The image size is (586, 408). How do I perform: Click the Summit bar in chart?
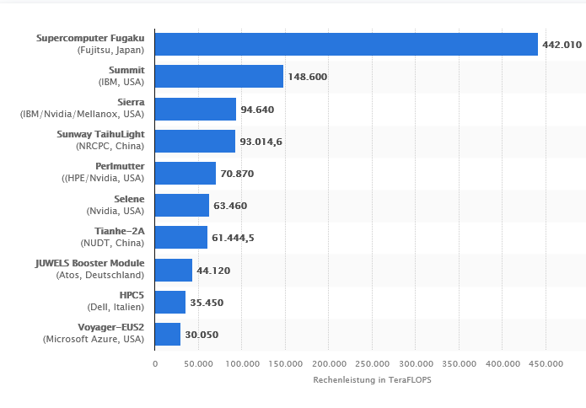point(219,76)
